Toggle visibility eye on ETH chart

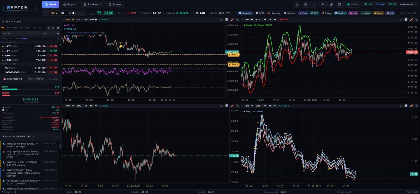(x=401, y=19)
